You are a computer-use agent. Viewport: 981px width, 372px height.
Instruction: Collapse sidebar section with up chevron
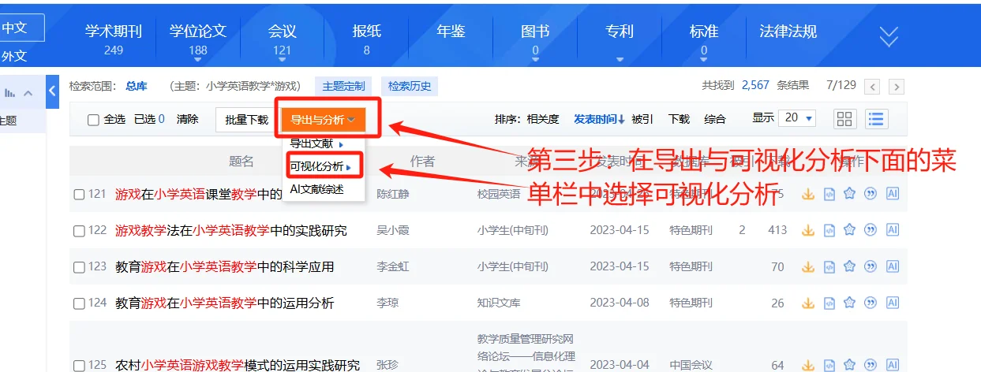28,93
